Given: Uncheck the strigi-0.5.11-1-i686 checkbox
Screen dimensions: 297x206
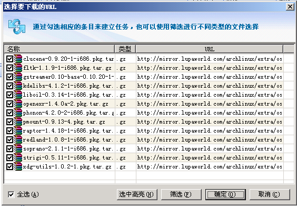Looking at the screenshot, I should (x=9, y=158).
